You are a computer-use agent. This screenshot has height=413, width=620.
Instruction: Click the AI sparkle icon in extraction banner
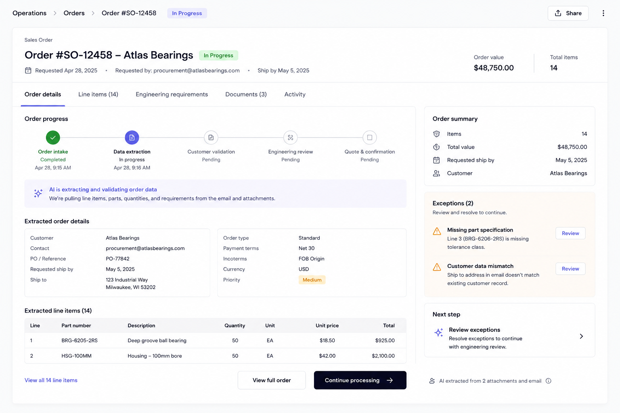tap(38, 194)
